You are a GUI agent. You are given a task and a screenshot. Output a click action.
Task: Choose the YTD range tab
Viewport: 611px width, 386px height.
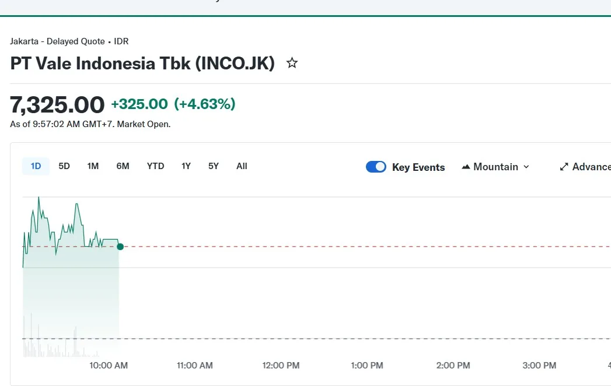tap(155, 166)
